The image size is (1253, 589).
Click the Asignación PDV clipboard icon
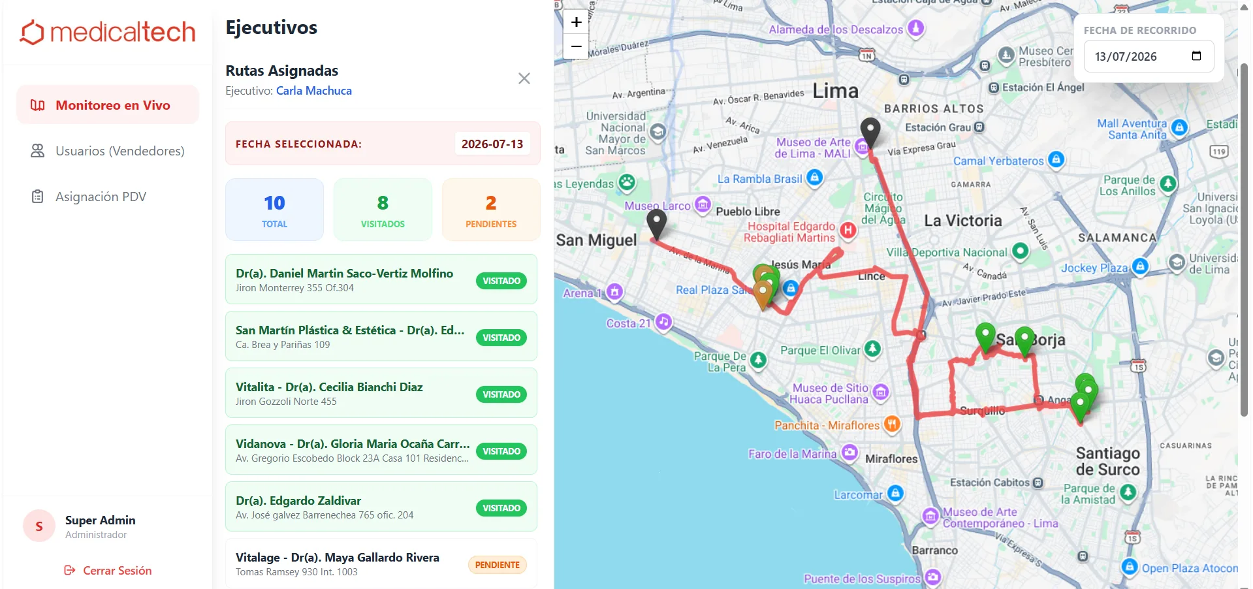pyautogui.click(x=38, y=197)
